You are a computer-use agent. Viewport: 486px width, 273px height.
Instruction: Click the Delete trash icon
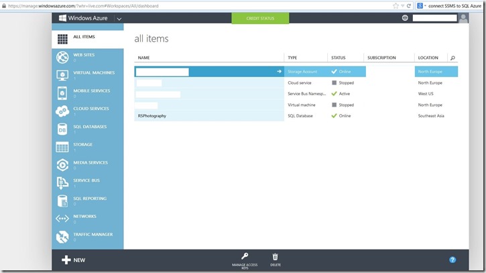click(275, 257)
